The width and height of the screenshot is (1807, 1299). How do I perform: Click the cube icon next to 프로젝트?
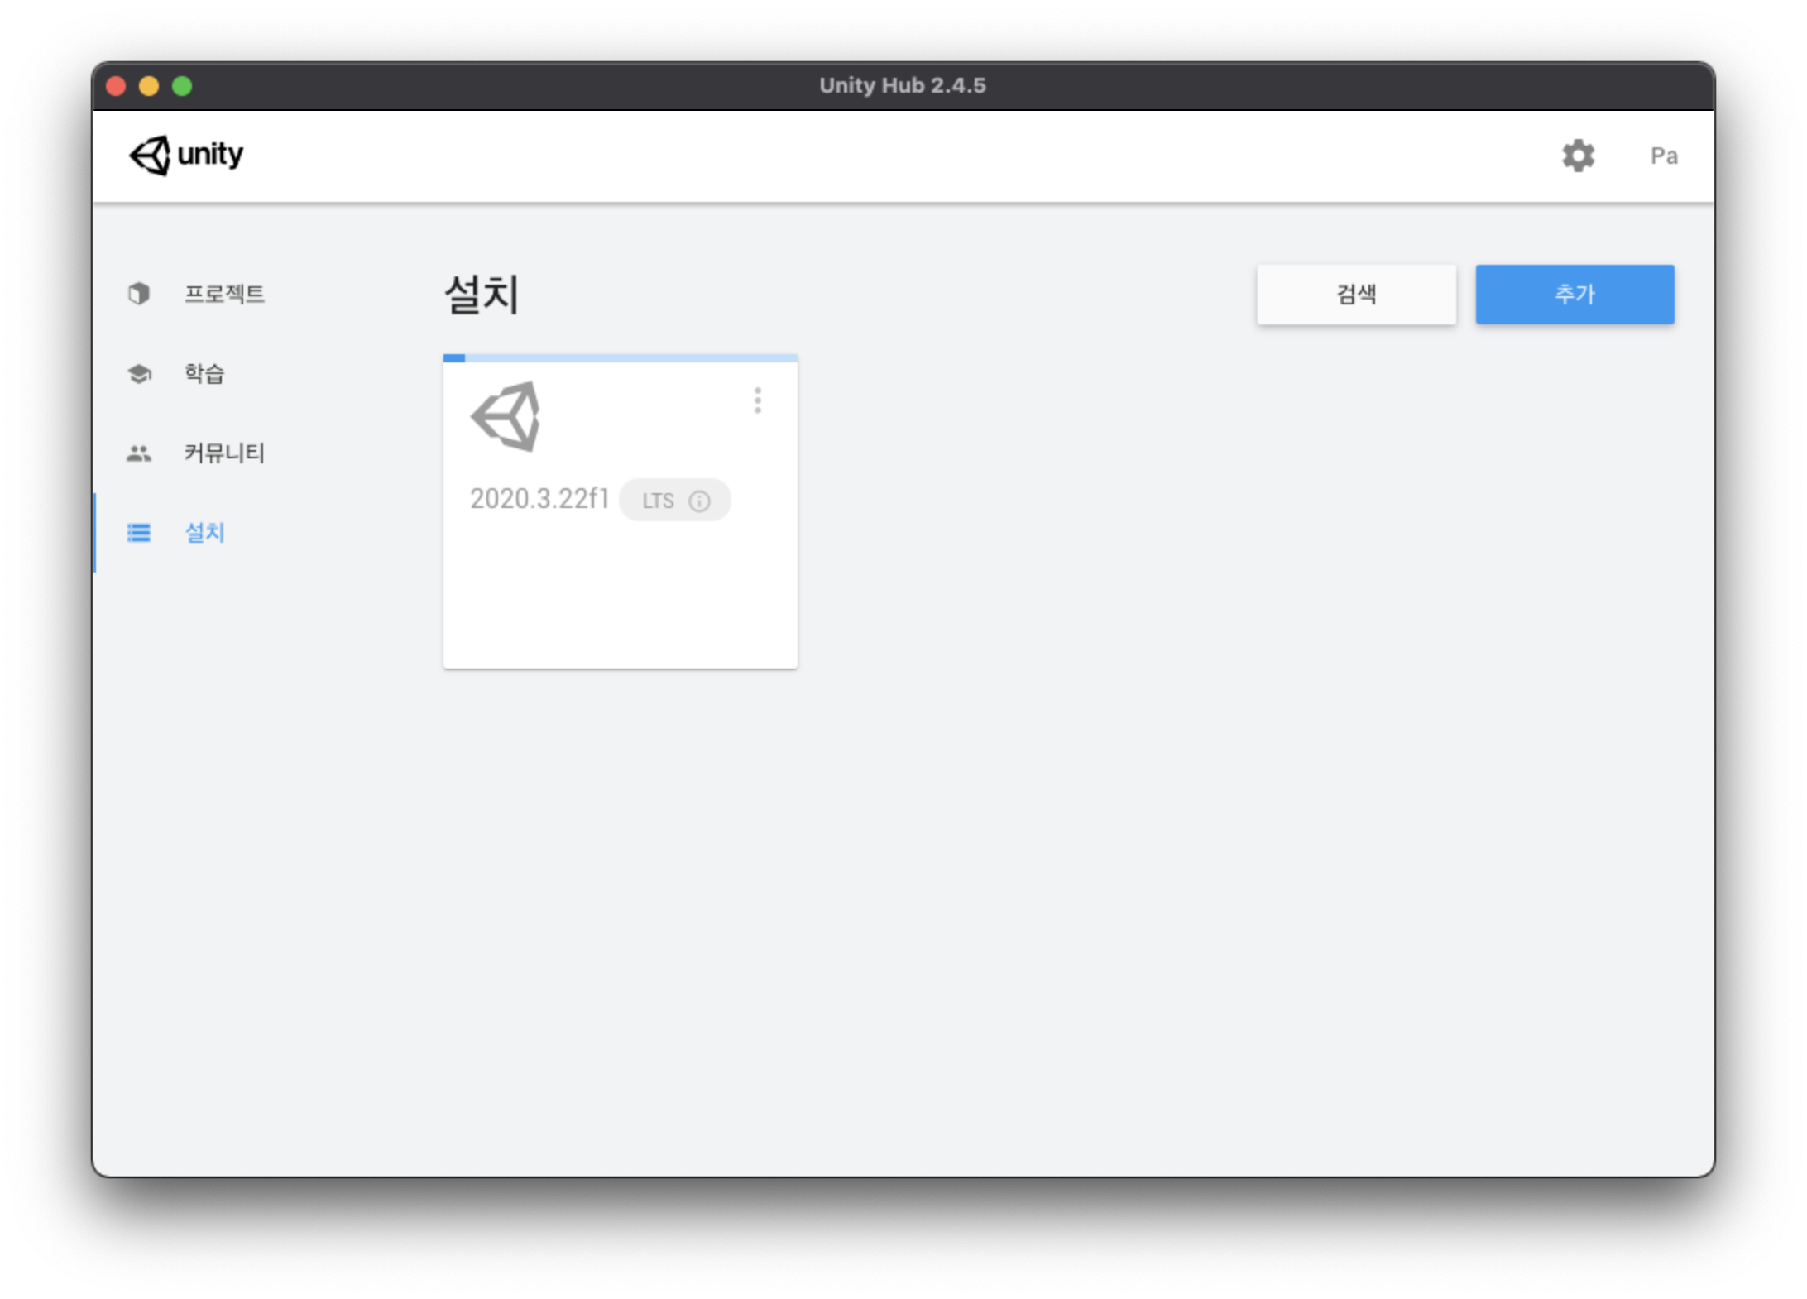coord(139,294)
